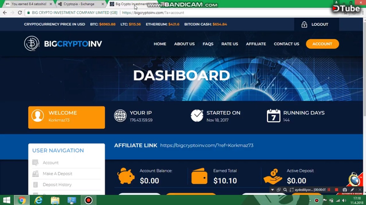Click the IP address 176.43.159.59
This screenshot has width=366, height=205.
tap(141, 120)
